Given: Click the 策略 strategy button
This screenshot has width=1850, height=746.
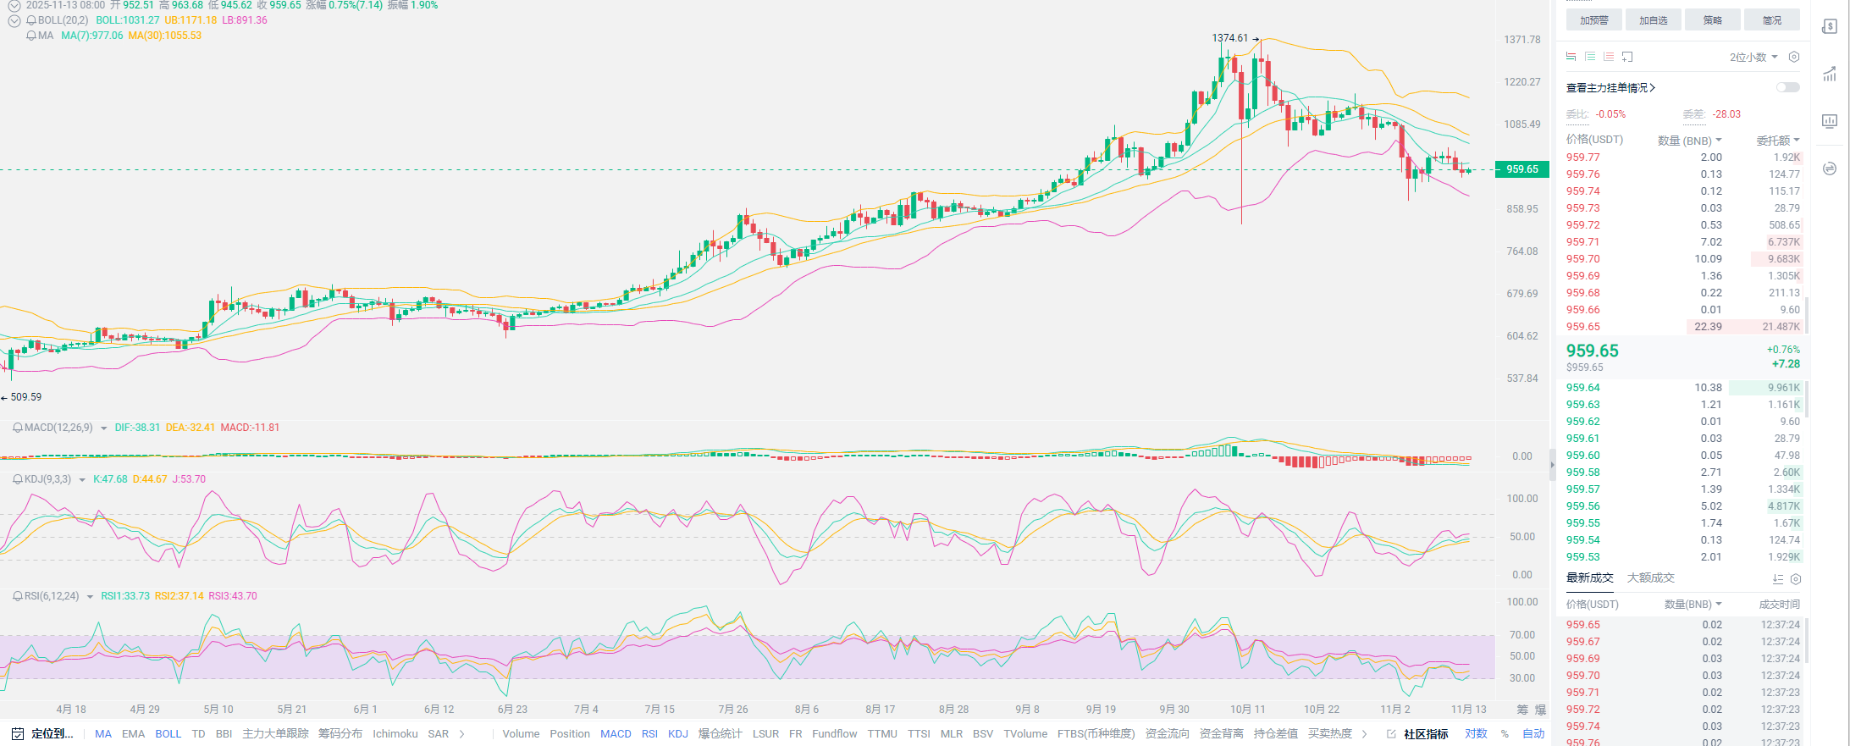Looking at the screenshot, I should tap(1712, 20).
